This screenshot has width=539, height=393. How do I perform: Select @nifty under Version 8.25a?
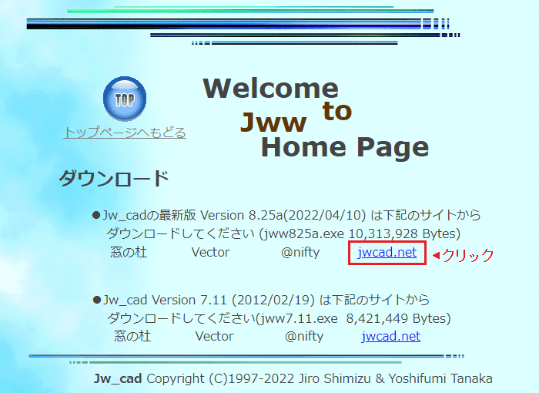300,253
